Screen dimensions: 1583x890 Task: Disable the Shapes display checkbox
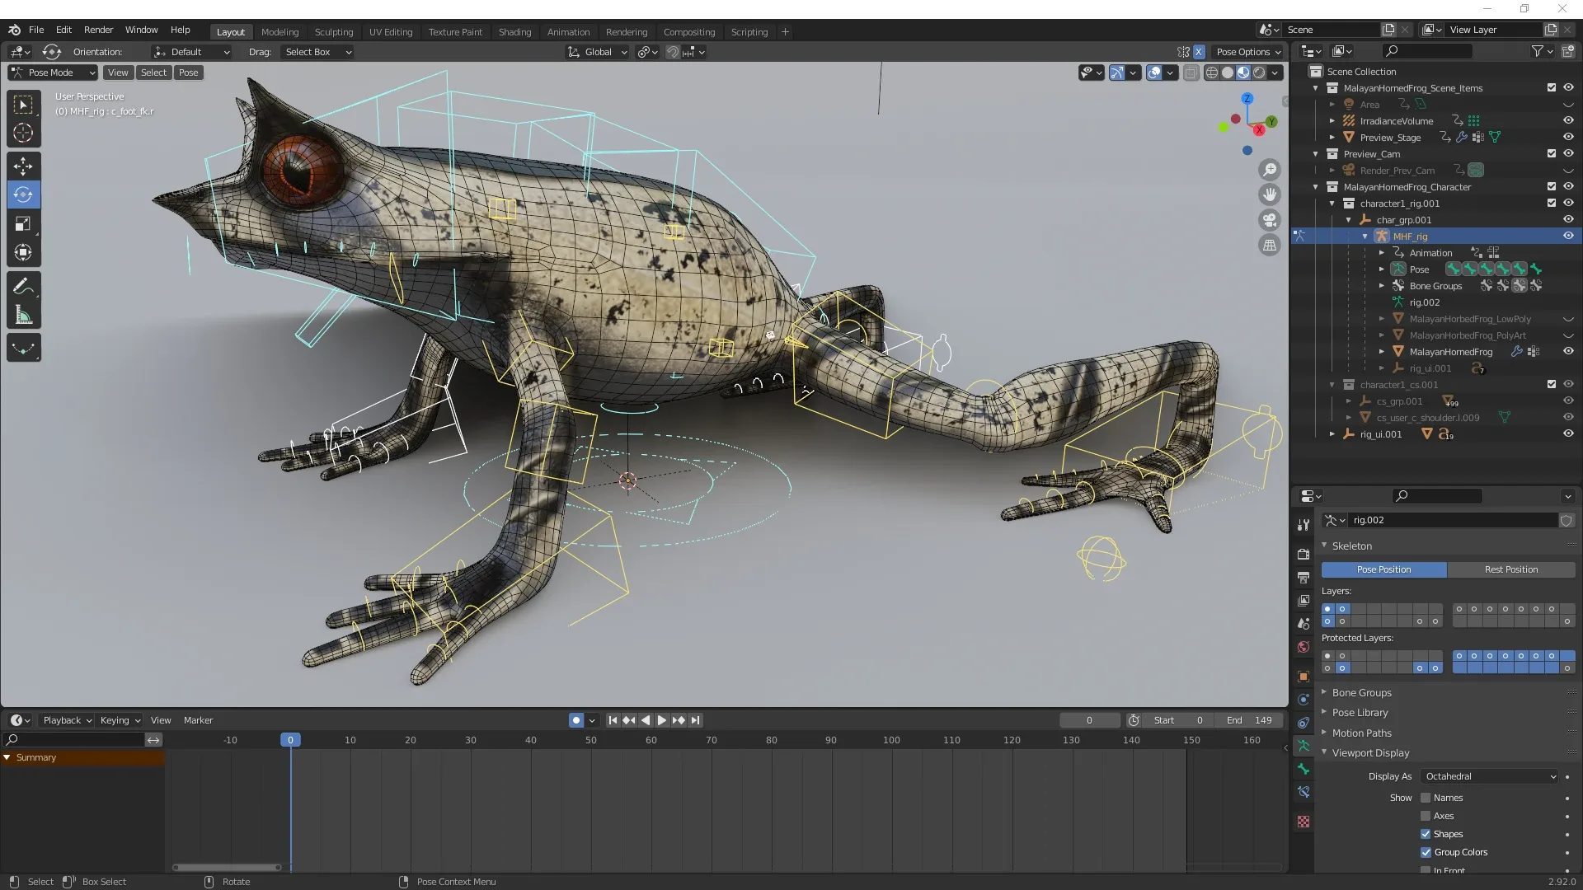click(1426, 834)
